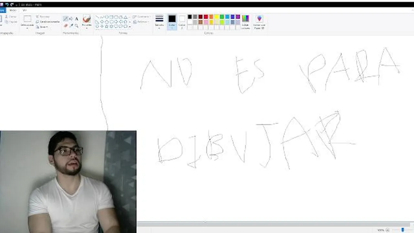
Task: Select the Pencil tool
Action: 66,19
